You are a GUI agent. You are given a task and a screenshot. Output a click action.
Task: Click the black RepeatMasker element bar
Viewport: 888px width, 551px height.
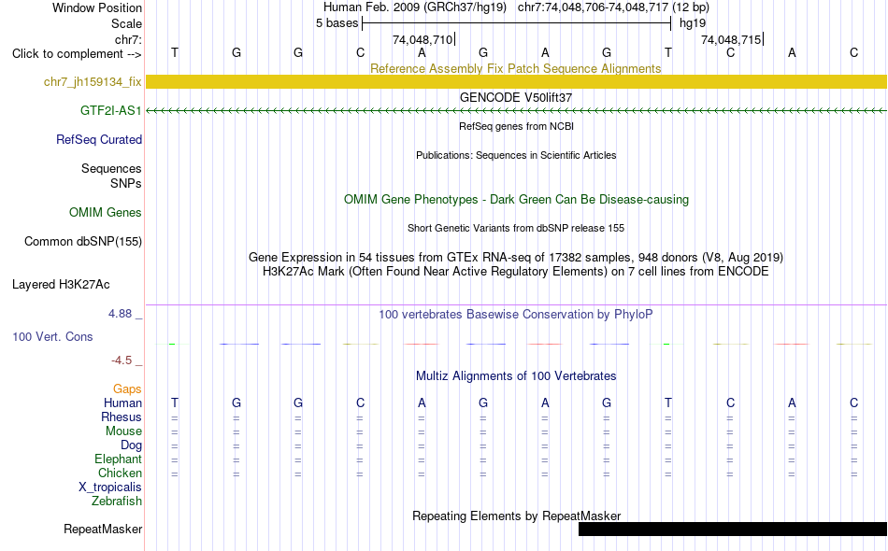pos(733,529)
